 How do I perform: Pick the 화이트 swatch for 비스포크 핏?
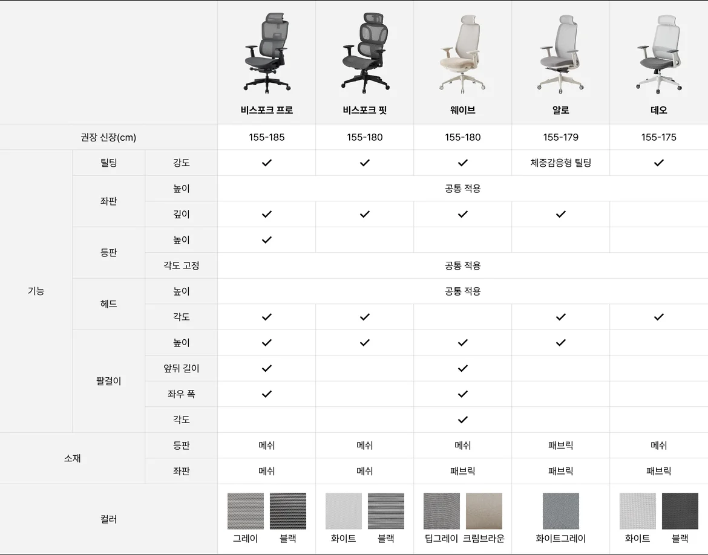click(344, 511)
